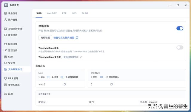Screen dimensions: 191x112
Task: Click the smb:// address text
Action: (x=42, y=84)
